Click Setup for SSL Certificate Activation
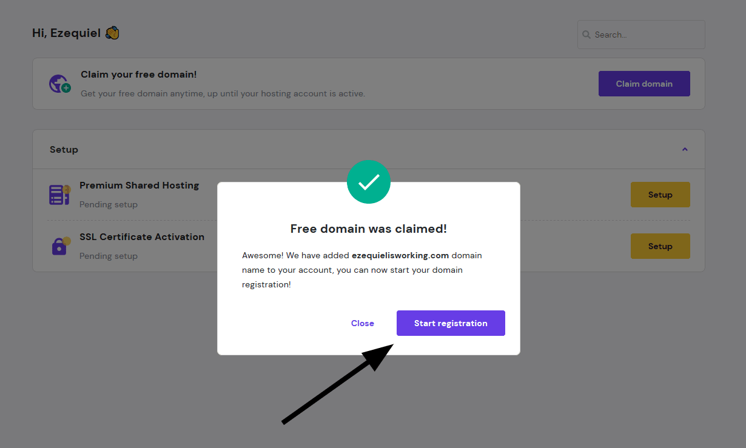746x448 pixels. (x=660, y=246)
